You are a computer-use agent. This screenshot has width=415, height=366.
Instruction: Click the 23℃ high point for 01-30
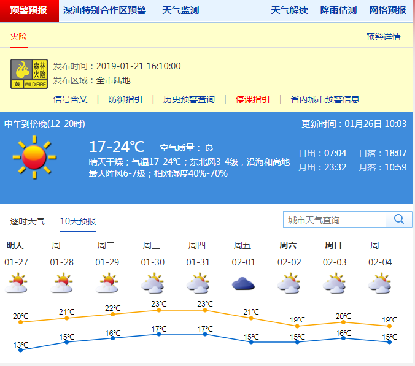point(159,310)
